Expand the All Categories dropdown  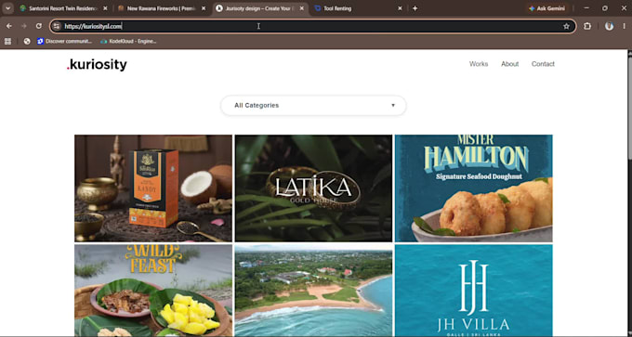[x=313, y=106]
